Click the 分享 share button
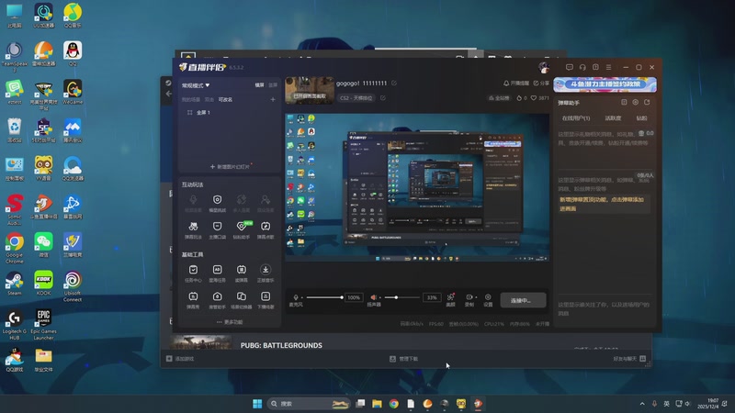 coord(541,84)
